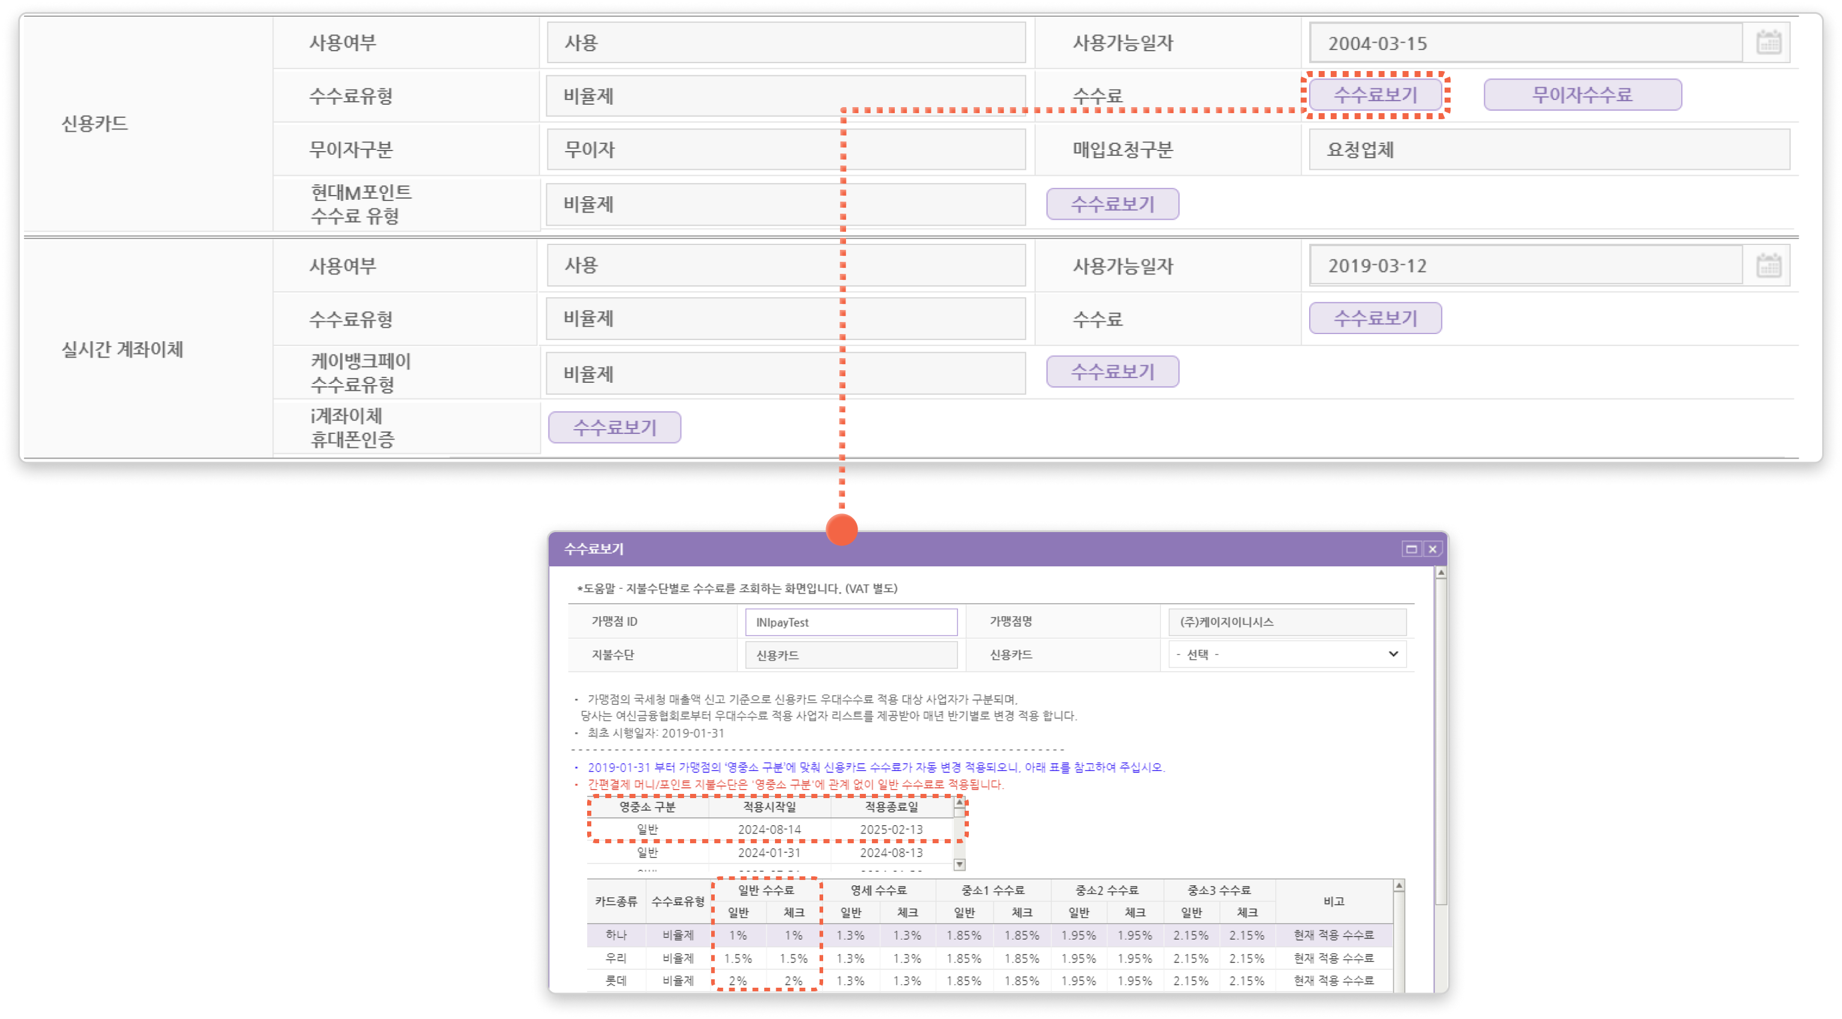Screen dimensions: 1842x1019
Task: Click 수수료보기 next to 케이뱅크페이 수수료유형
Action: pos(1112,371)
